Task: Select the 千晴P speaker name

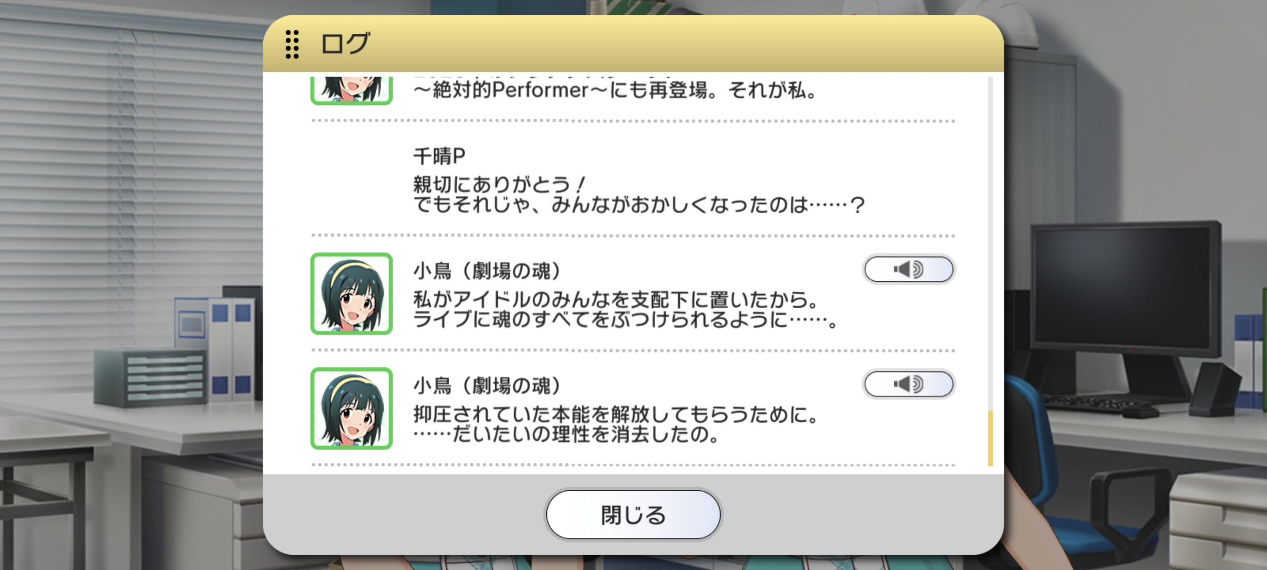Action: 439,156
